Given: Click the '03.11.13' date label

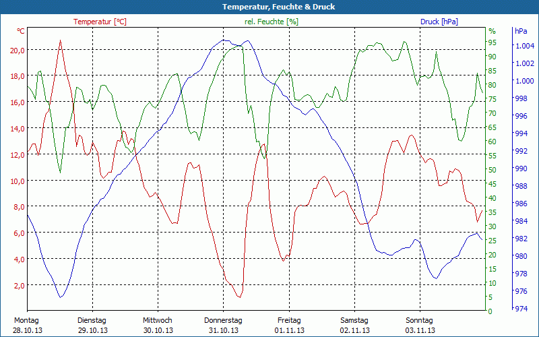Looking at the screenshot, I should click(420, 330).
